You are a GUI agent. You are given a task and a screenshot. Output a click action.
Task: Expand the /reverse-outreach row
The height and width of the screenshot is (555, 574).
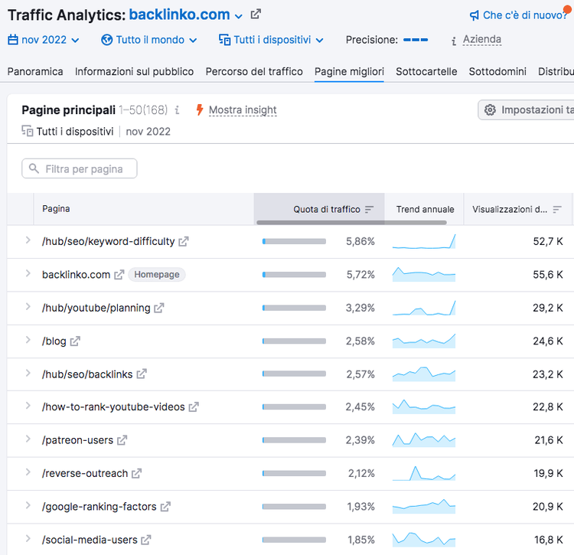click(x=28, y=472)
